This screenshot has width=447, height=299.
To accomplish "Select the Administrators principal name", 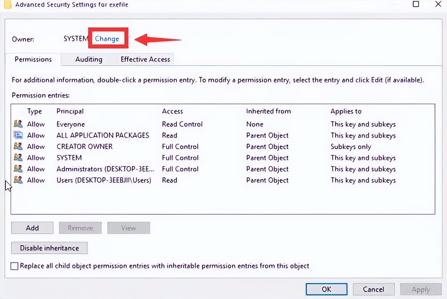I will [105, 169].
